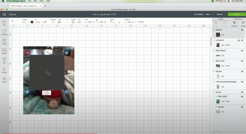Screen dimensions: 246x134
Task: Click the red delete handle on square
Action: click(x=27, y=53)
